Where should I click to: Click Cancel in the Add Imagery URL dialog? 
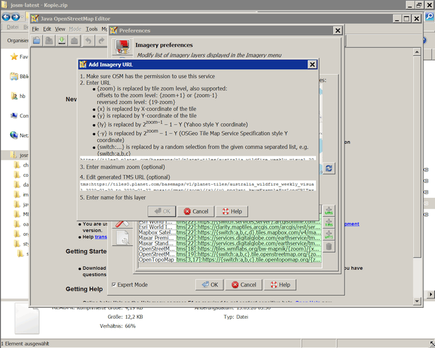point(195,211)
